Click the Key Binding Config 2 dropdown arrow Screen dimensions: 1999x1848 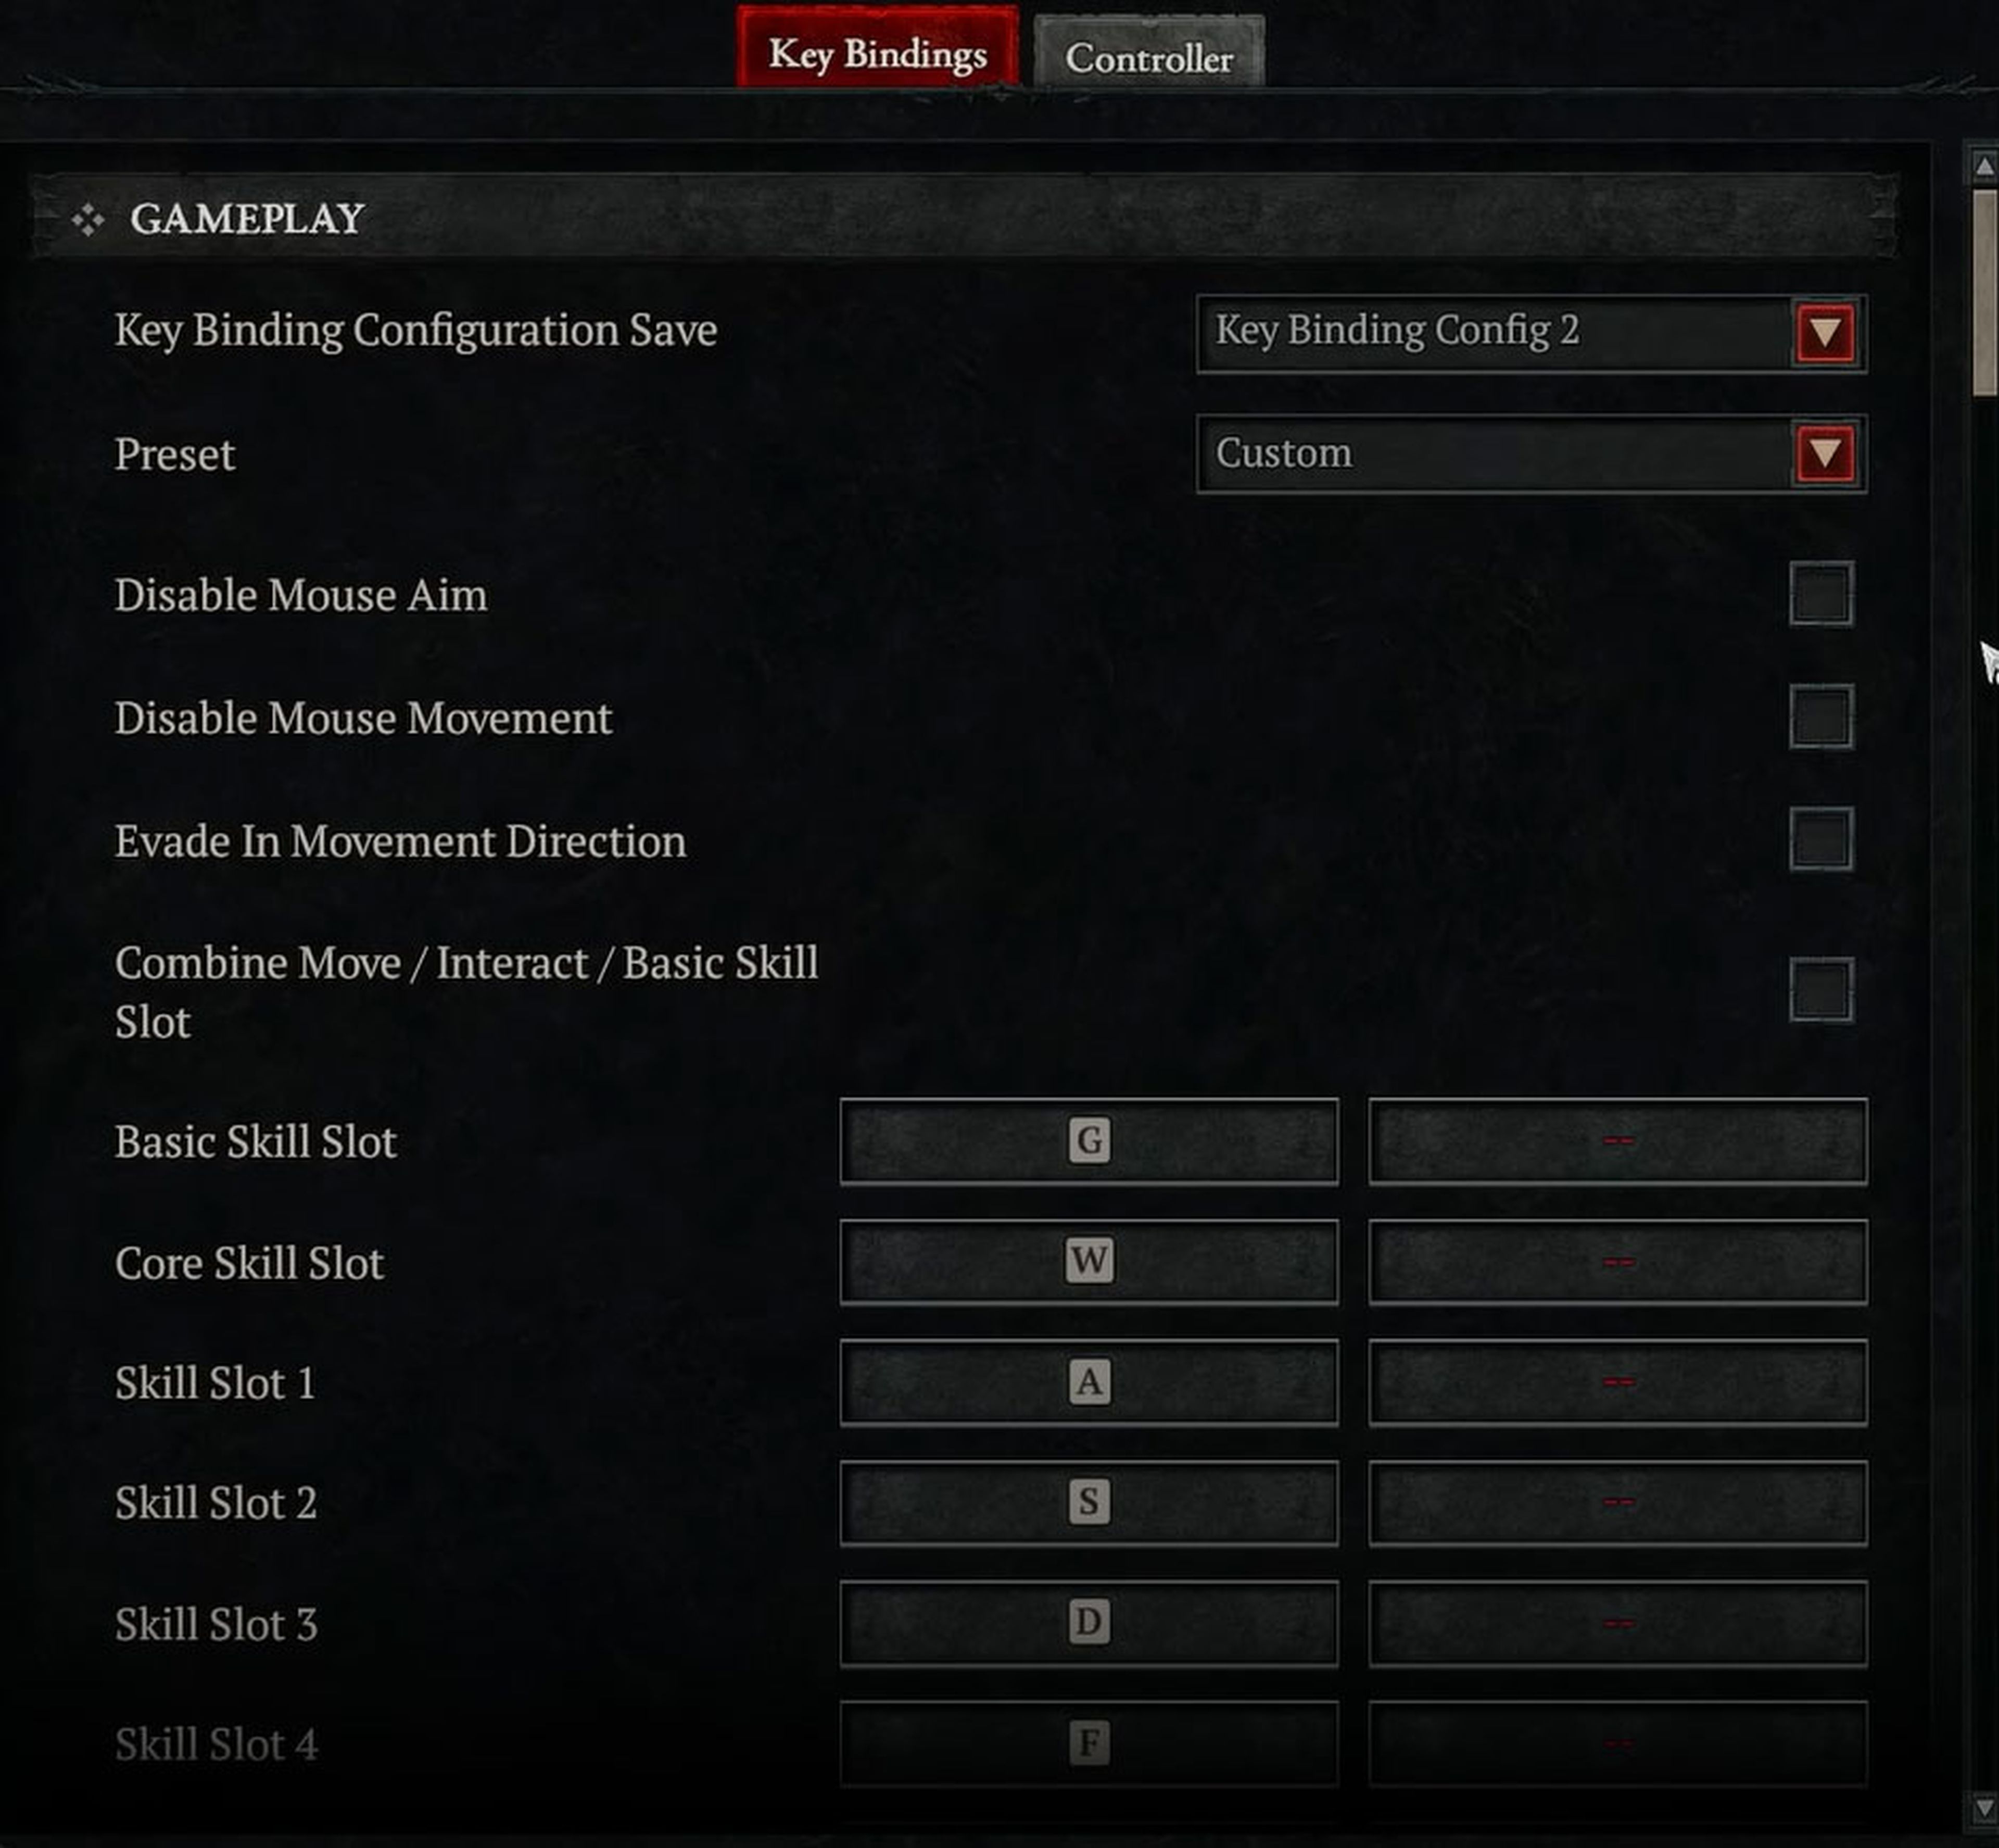click(1823, 331)
